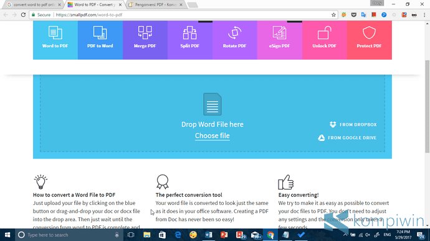Click the muted volume tray icon
The image size is (430, 241).
[x=368, y=235]
